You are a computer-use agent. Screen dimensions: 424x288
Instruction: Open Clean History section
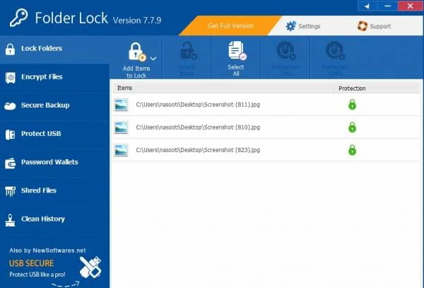54,219
